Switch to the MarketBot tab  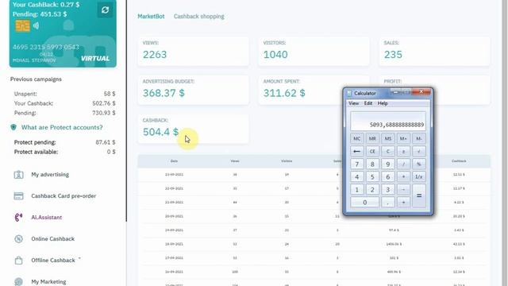tap(151, 16)
